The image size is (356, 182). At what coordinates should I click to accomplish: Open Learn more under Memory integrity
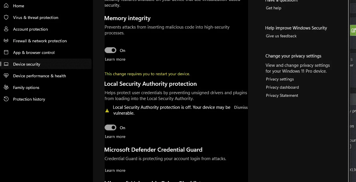(115, 59)
